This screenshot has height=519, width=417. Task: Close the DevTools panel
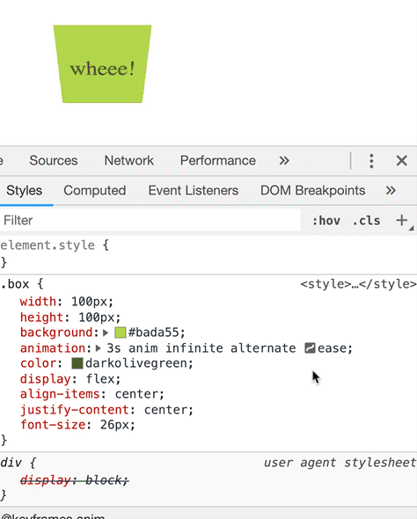402,161
